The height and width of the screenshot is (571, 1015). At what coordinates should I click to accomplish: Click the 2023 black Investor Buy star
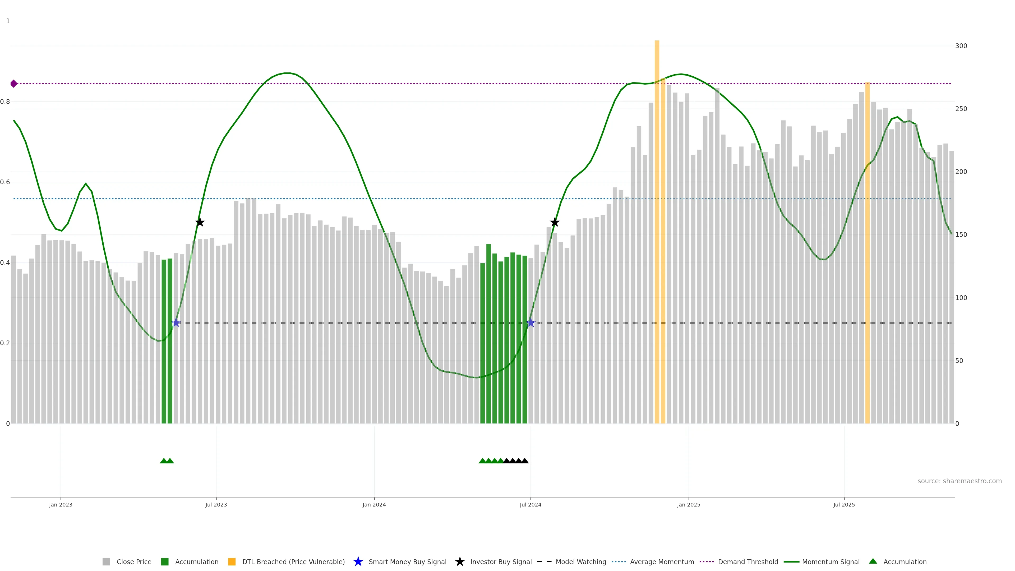[x=200, y=222]
